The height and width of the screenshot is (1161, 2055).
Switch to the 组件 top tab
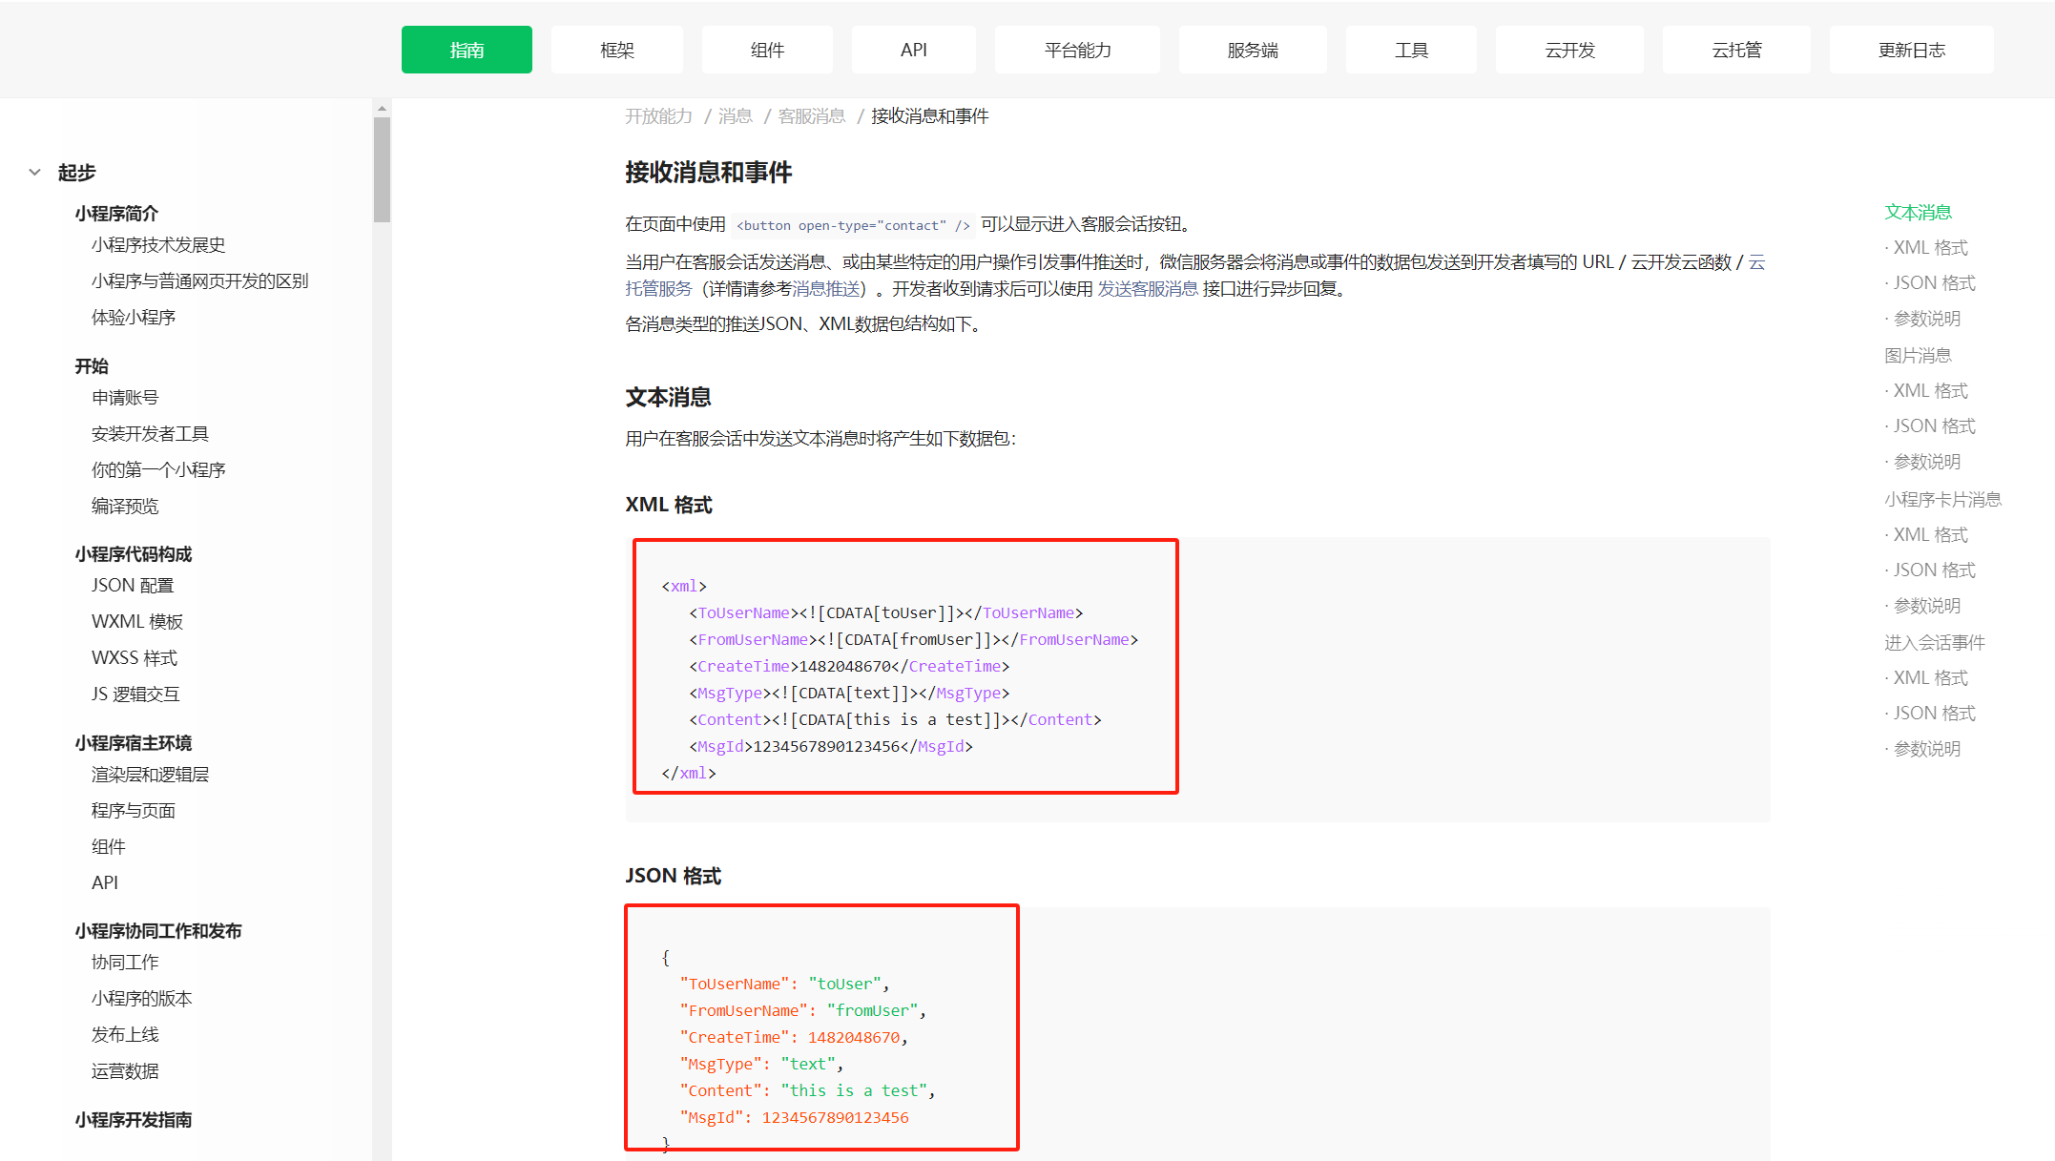[766, 50]
